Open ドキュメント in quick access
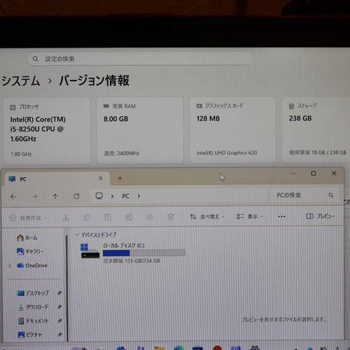Image resolution: width=350 pixels, height=350 pixels. [33, 321]
